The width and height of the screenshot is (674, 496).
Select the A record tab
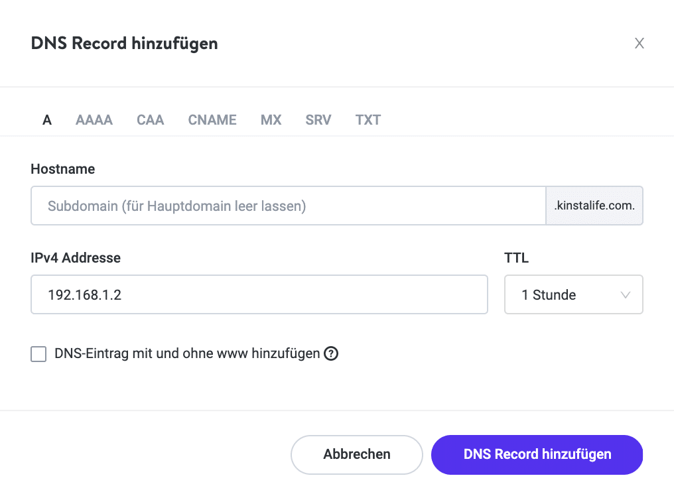pos(47,120)
